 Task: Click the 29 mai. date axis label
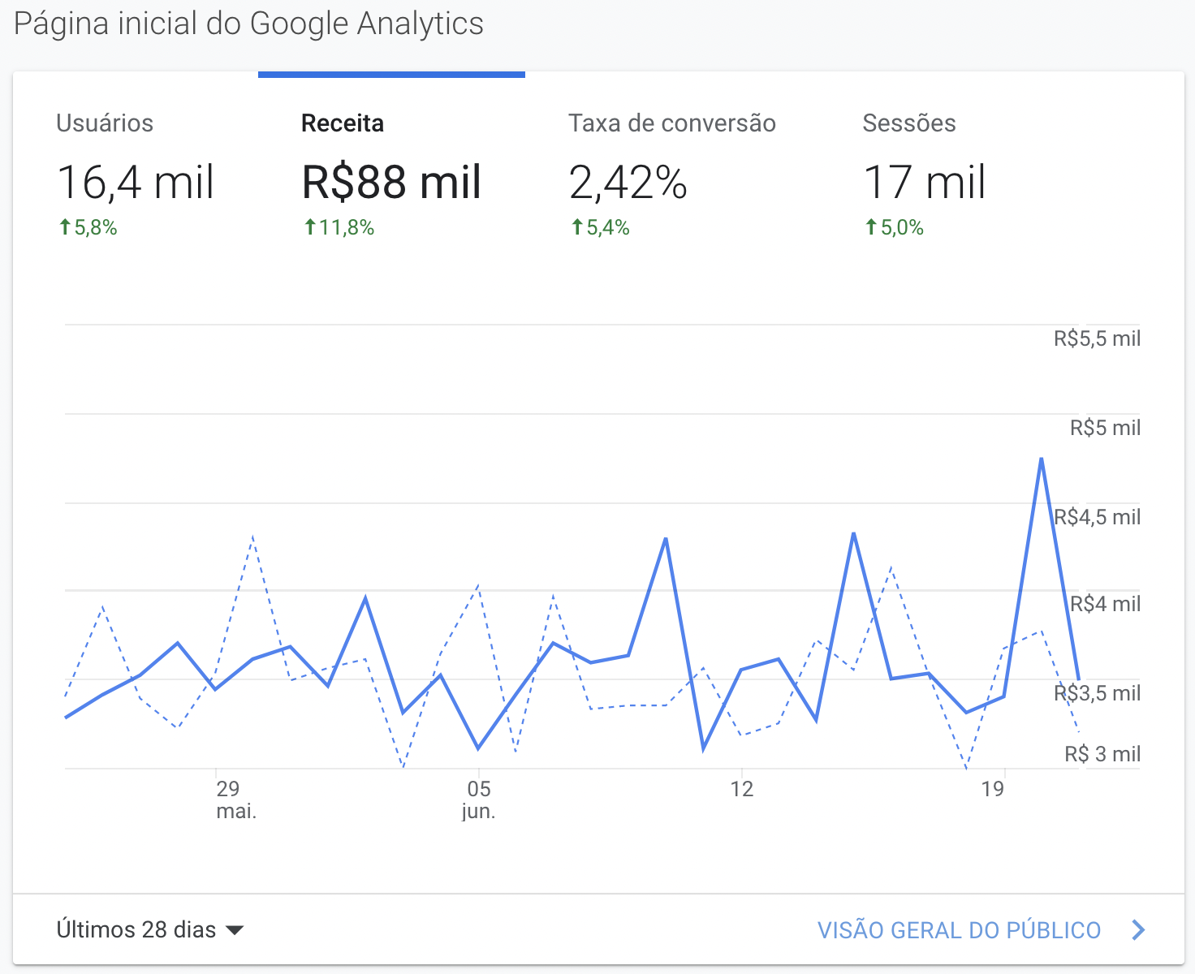235,799
